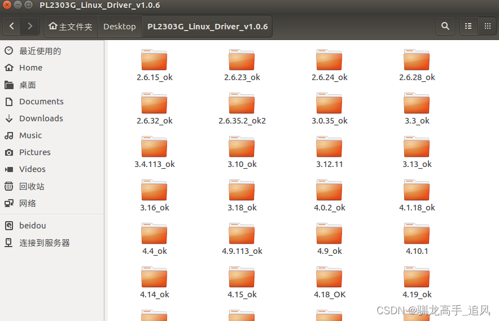This screenshot has height=321, width=499.
Task: Select folder icon 4.1.18_ok
Action: coord(417,190)
